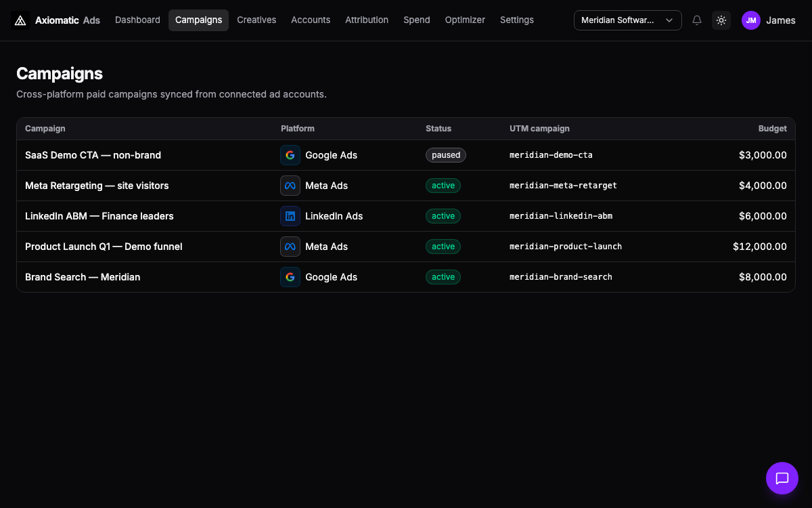Click the $6,000.00 budget cell
This screenshot has height=508, width=812.
(763, 216)
